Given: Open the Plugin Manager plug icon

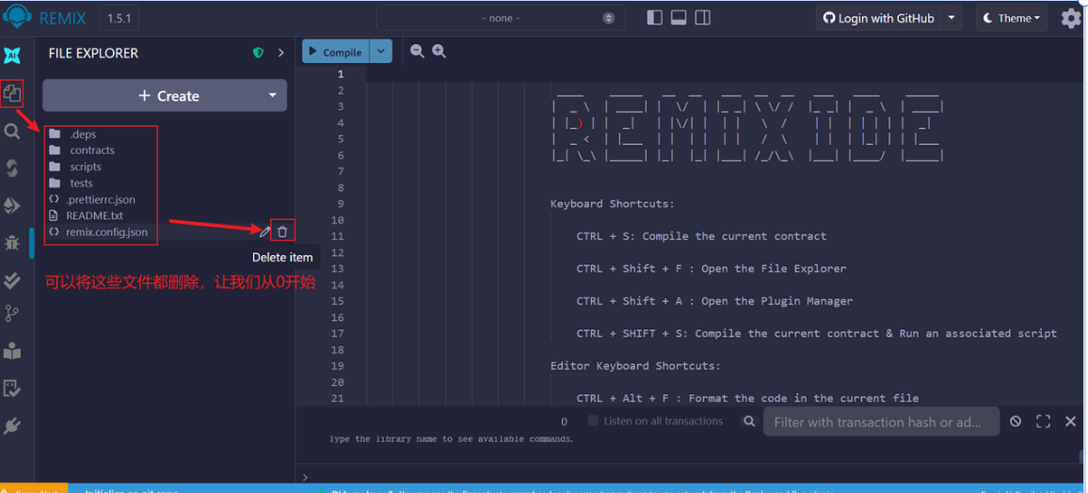Looking at the screenshot, I should tap(12, 427).
